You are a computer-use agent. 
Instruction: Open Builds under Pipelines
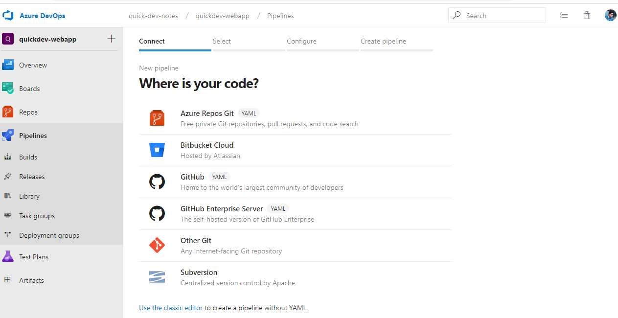tap(62, 157)
